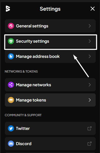
Task: Open Discord external link icon
Action: pos(90,144)
